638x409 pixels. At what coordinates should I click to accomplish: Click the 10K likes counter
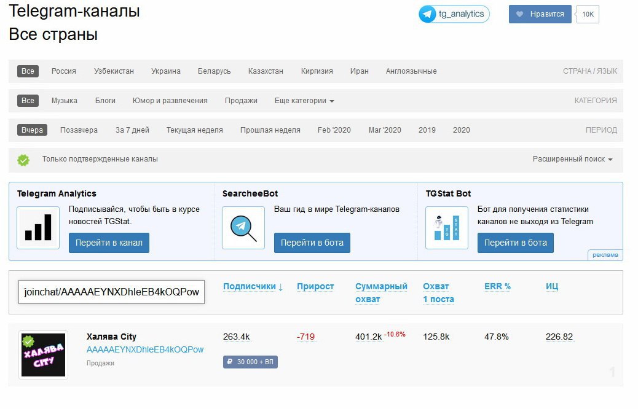click(x=588, y=14)
